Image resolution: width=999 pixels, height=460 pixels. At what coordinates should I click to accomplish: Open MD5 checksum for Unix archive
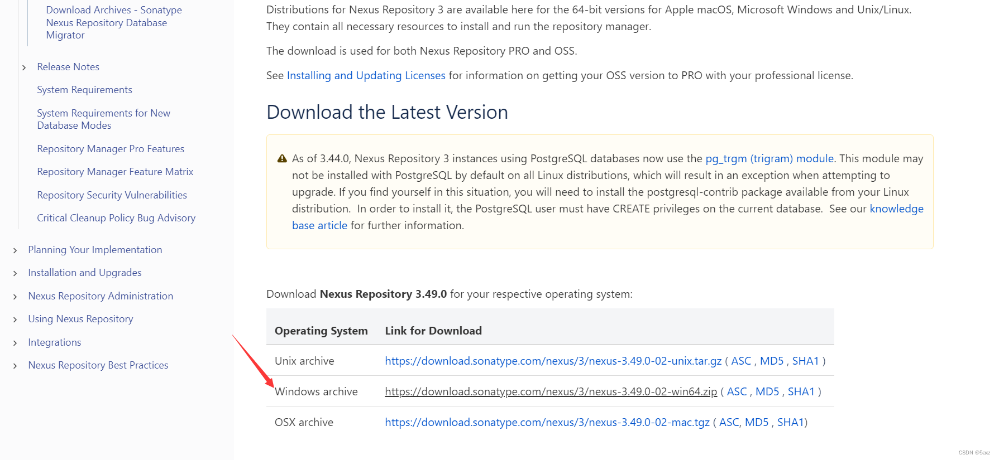[772, 361]
